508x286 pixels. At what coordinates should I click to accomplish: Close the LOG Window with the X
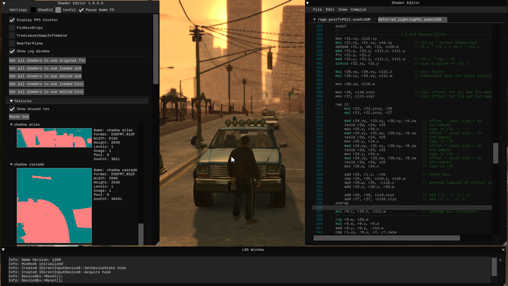tap(504, 250)
